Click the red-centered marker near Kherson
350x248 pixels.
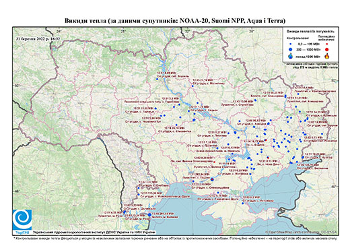pos(212,179)
